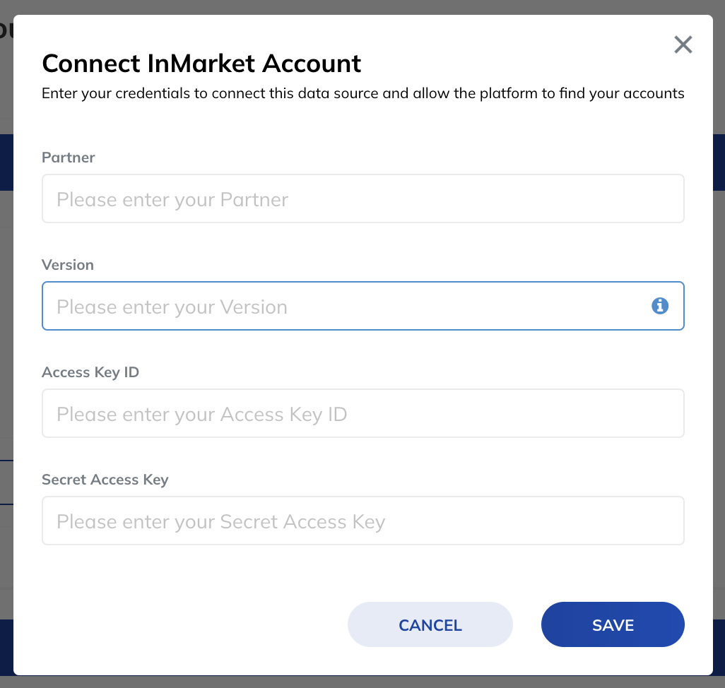This screenshot has height=688, width=725.
Task: Click the "Secret Access Key" label
Action: click(x=105, y=480)
